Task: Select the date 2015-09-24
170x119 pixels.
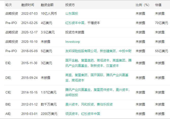Action: pyautogui.click(x=29, y=78)
